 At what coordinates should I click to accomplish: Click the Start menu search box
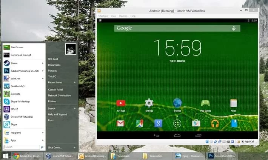(22, 147)
